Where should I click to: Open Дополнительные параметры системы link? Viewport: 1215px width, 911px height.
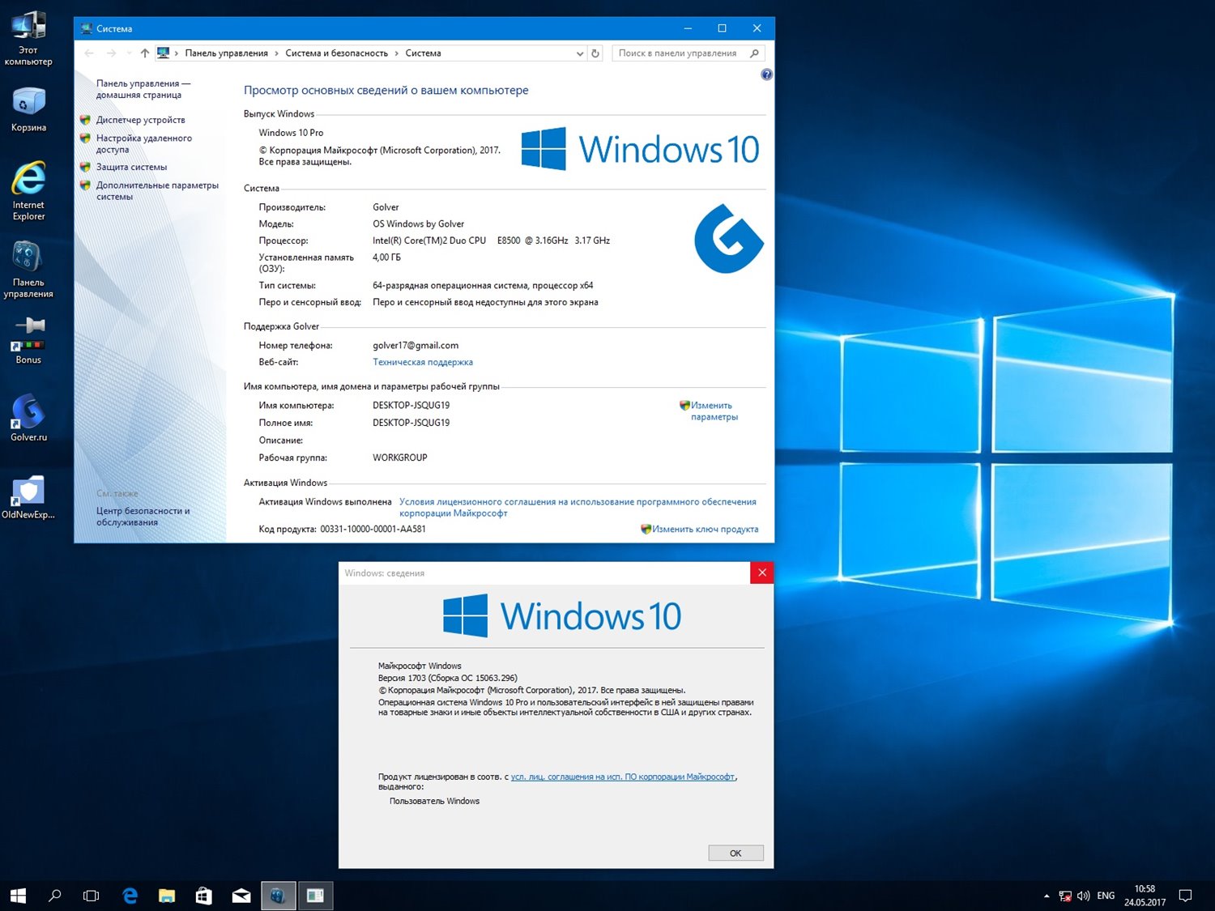pyautogui.click(x=157, y=190)
